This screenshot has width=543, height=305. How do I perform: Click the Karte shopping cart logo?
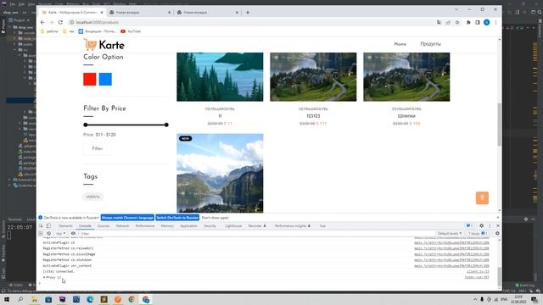coord(104,45)
